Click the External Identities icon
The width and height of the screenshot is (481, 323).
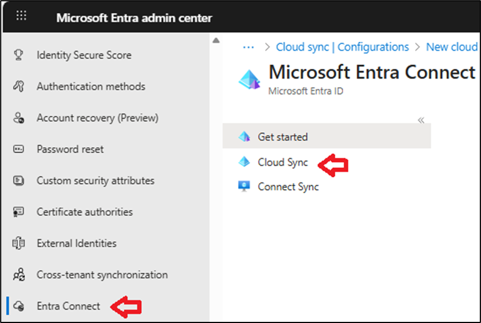point(18,243)
